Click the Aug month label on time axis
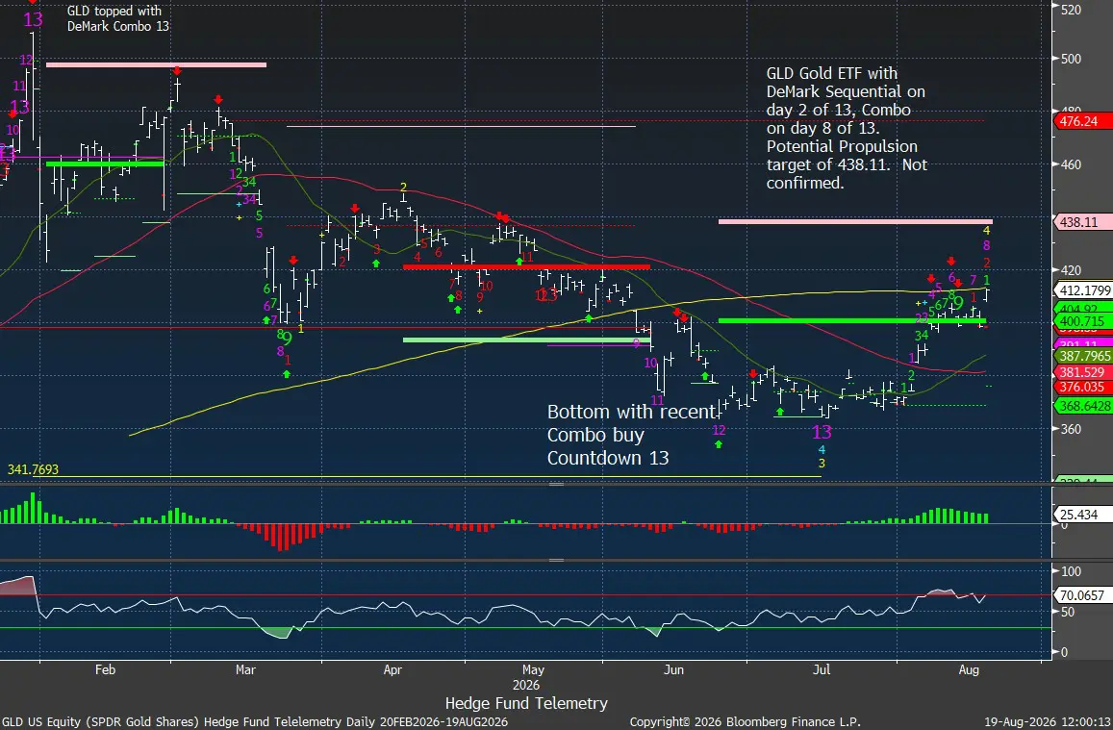1113x730 pixels. 969,669
